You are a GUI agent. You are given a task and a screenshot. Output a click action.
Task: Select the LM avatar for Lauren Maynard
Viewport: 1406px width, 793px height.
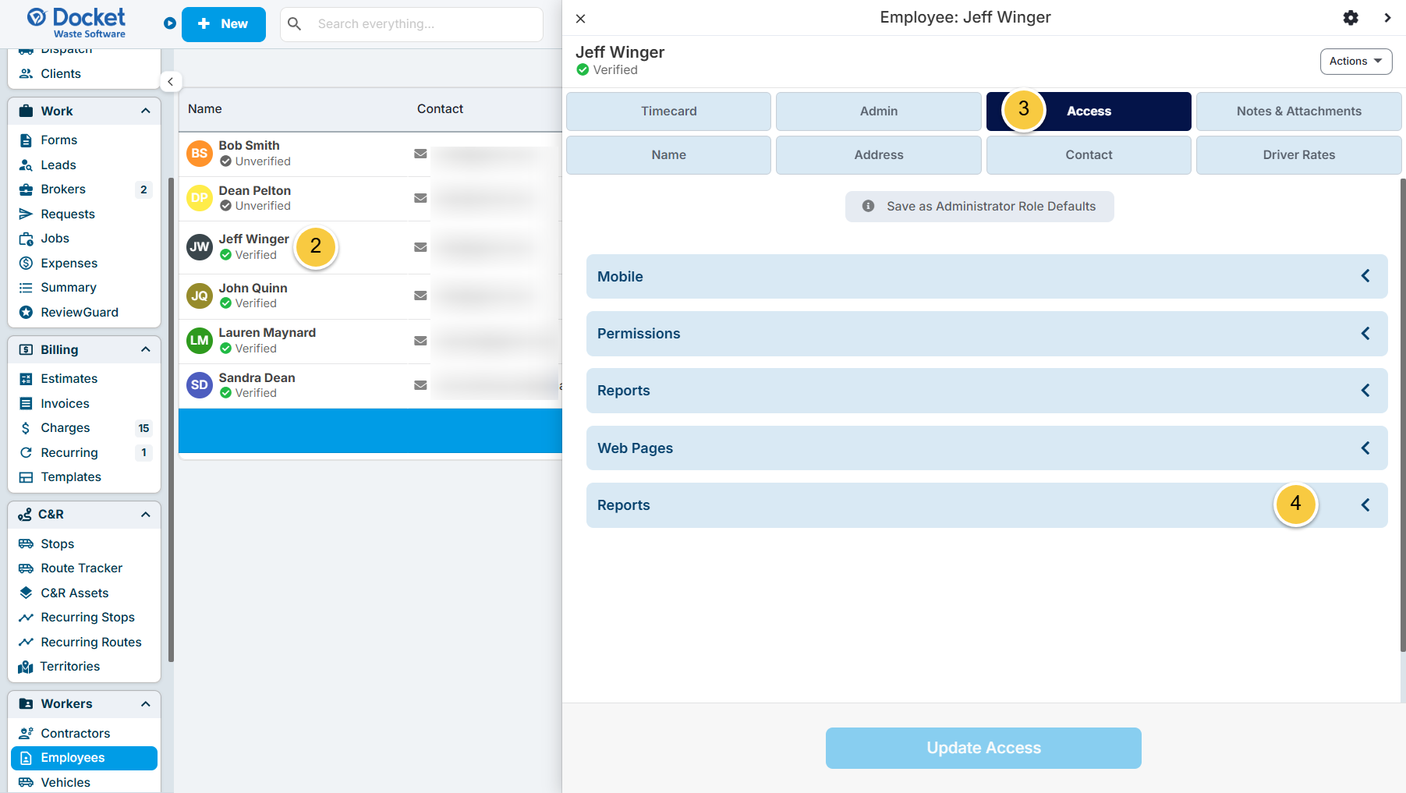200,340
